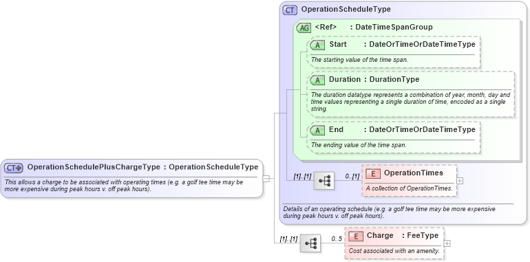Click the E icon next to Charge
The image size is (530, 262).
tap(356, 236)
